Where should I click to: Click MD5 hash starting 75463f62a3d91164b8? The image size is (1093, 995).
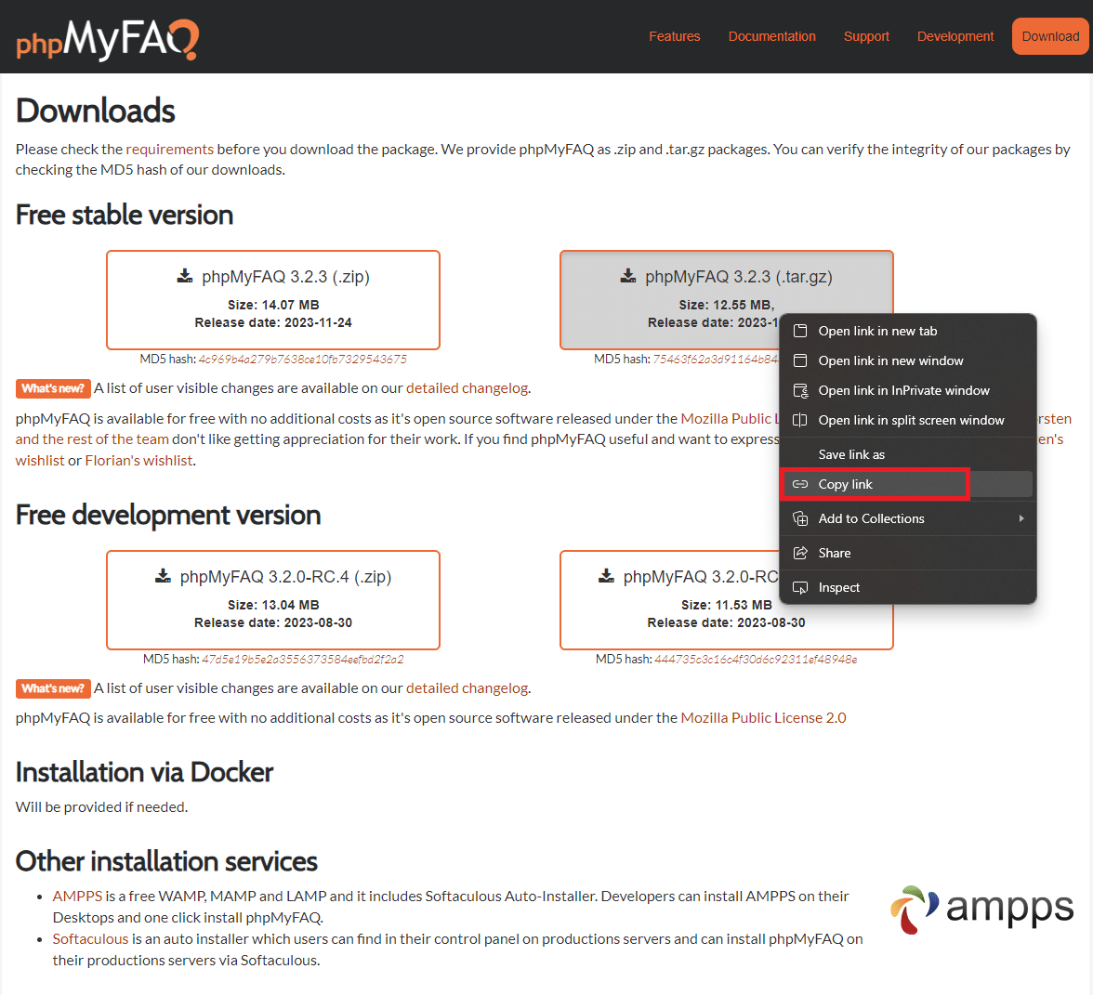[716, 360]
